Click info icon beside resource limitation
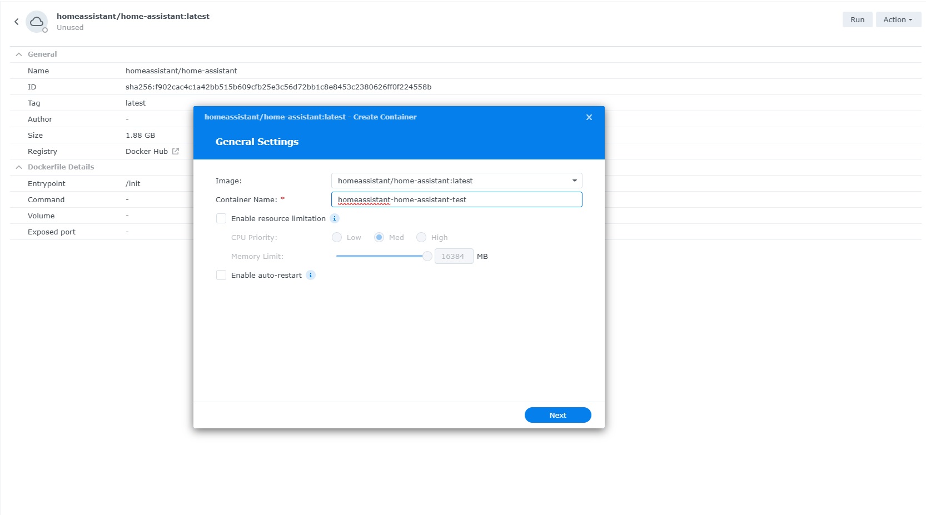The image size is (926, 515). click(x=335, y=218)
